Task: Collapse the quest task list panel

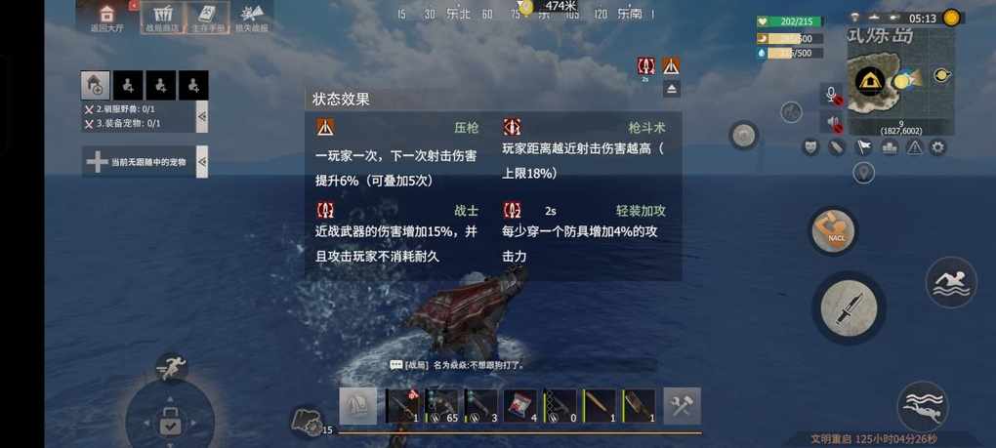Action: (201, 117)
